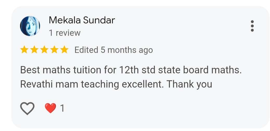270x131 pixels.
Task: Click the reaction count number 1
Action: [62, 108]
